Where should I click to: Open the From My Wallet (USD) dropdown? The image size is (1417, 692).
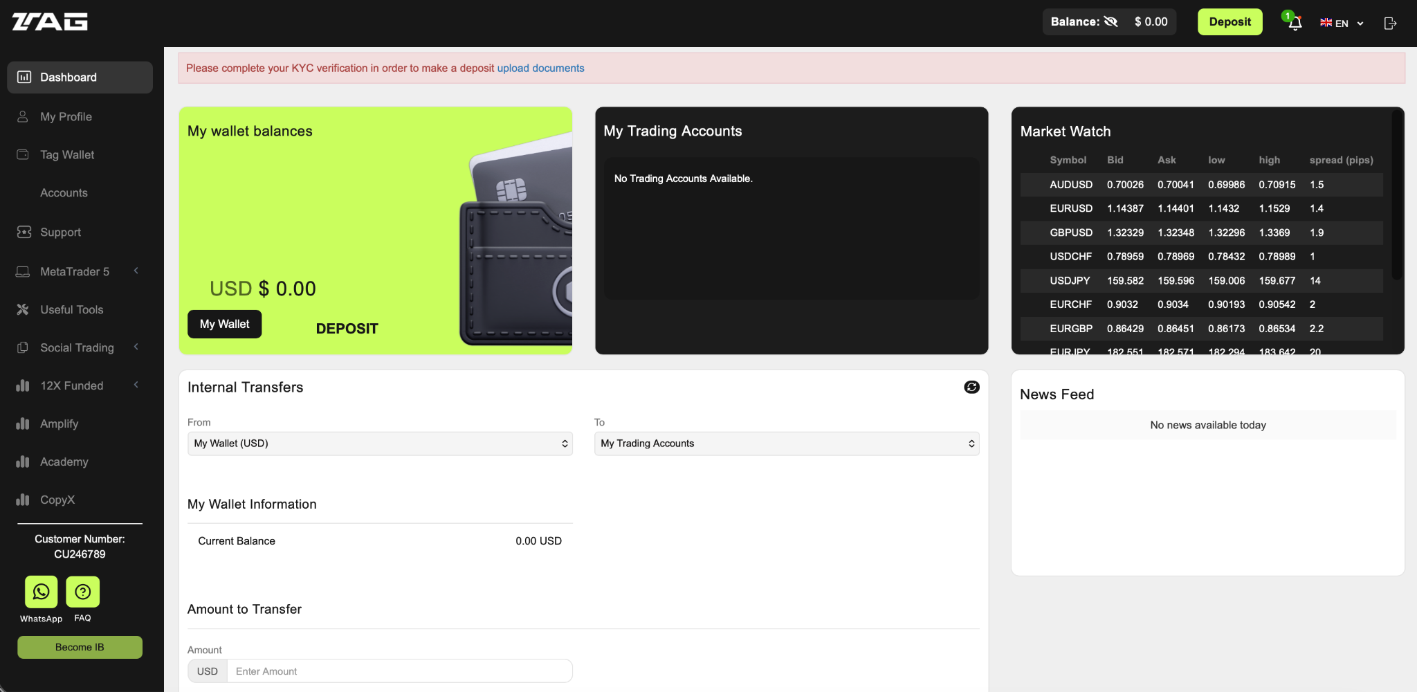[x=380, y=444]
